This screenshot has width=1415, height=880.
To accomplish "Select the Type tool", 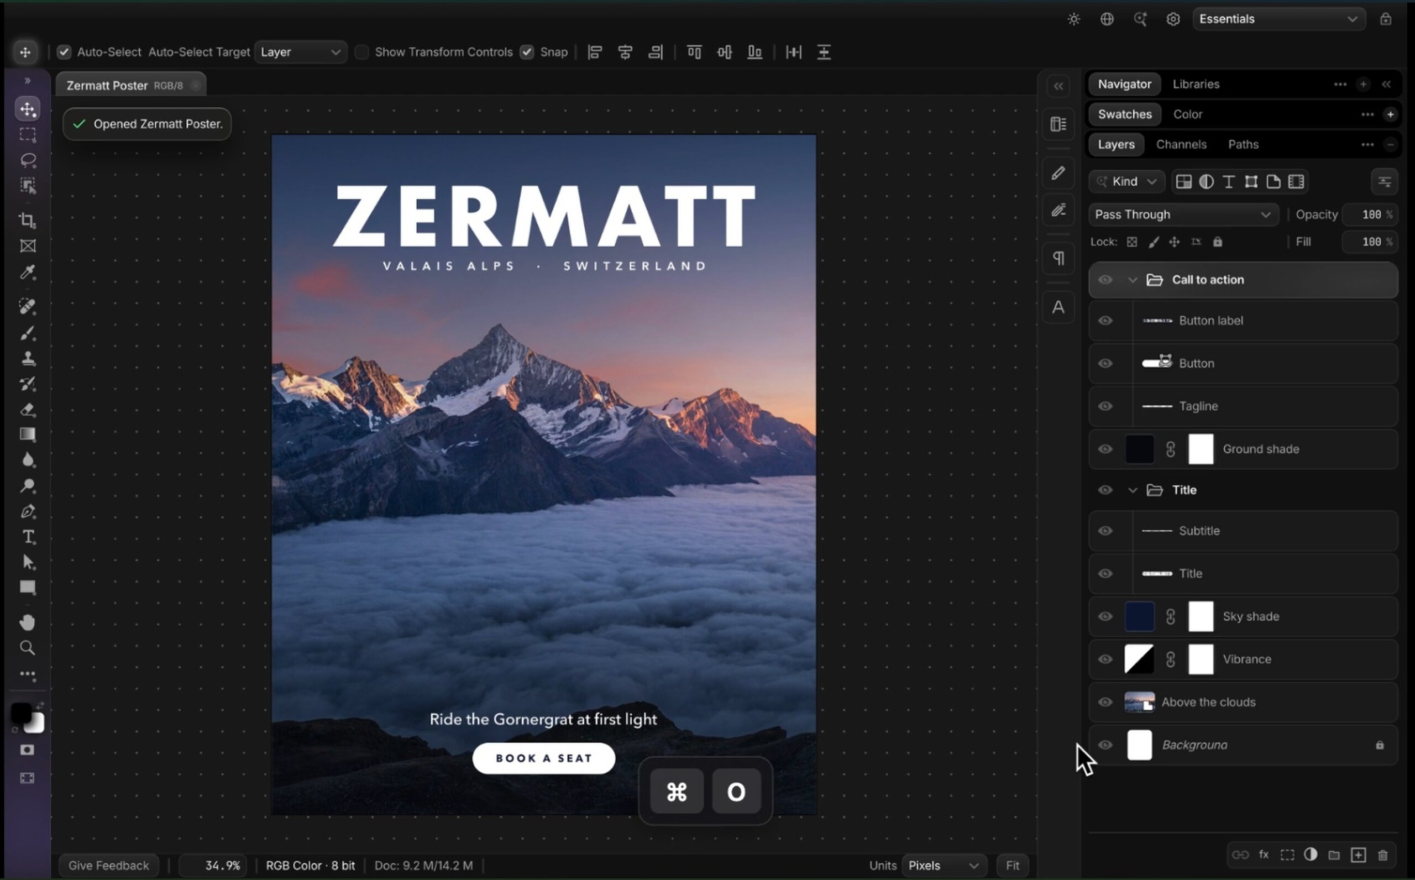I will pyautogui.click(x=28, y=537).
